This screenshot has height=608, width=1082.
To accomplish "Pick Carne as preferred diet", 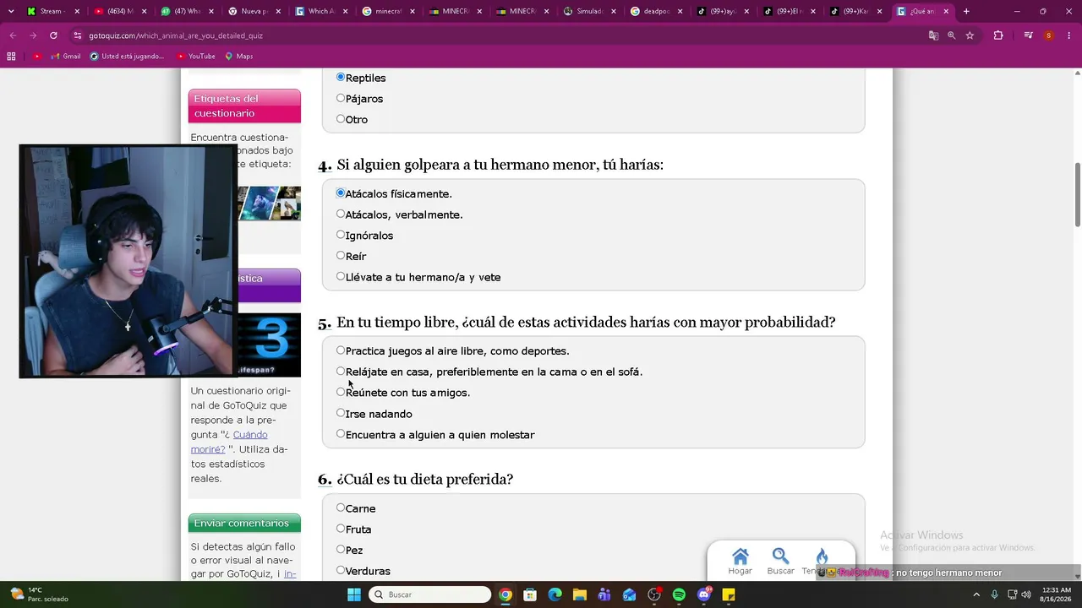I will tap(341, 508).
